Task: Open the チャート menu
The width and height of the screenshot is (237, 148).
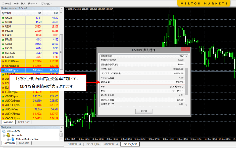Action: coord(33,3)
